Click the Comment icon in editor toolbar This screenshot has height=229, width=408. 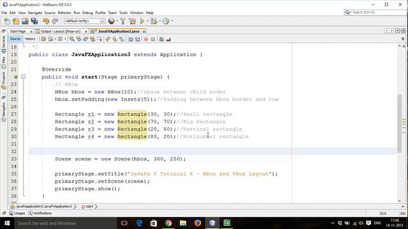(161, 39)
